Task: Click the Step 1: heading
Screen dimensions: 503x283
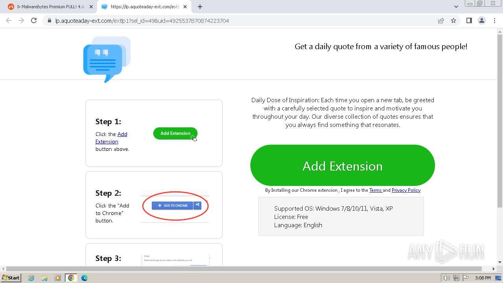Action: [108, 121]
